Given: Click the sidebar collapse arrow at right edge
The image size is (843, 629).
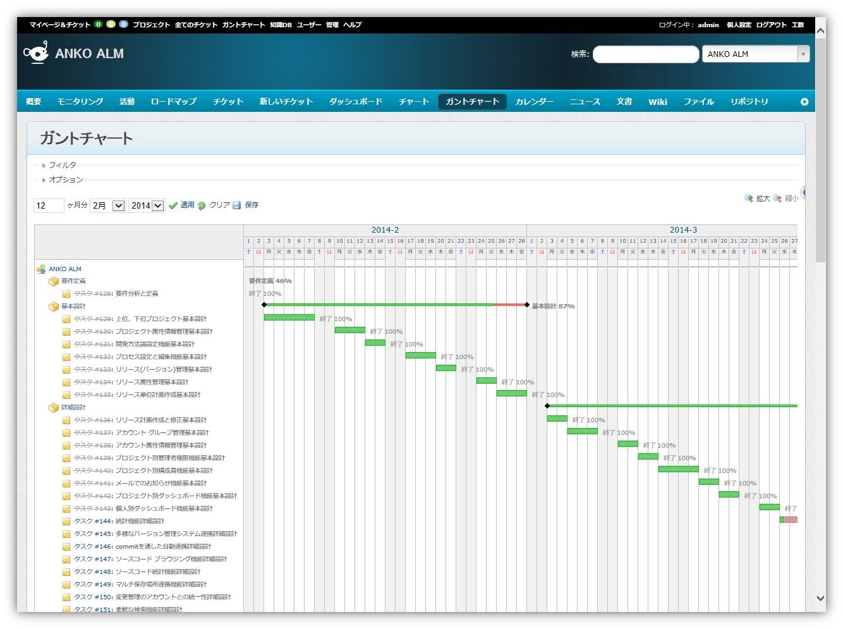Looking at the screenshot, I should point(803,192).
